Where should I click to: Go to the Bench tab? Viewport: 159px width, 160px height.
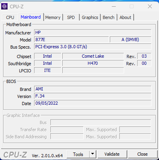[109, 17]
